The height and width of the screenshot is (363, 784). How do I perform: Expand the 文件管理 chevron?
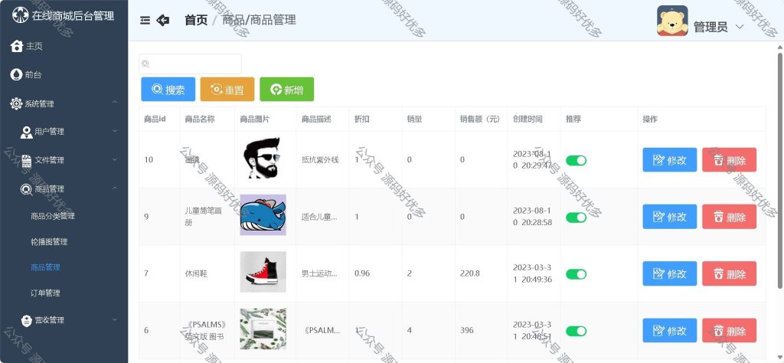(115, 159)
